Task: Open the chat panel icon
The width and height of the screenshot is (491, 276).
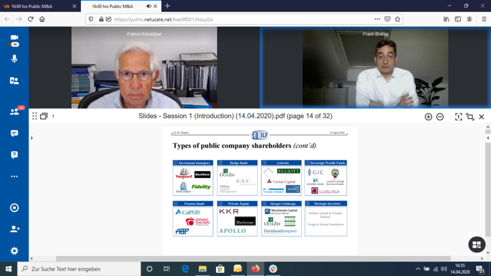Action: click(x=14, y=134)
